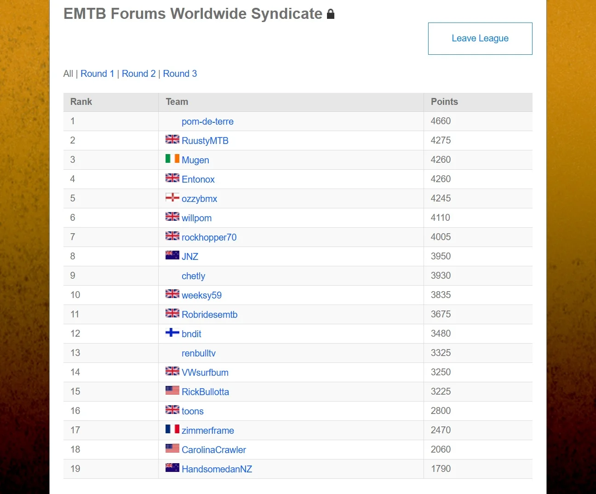Click the UK flag next to RuustyMTB
The image size is (596, 494).
pos(172,139)
